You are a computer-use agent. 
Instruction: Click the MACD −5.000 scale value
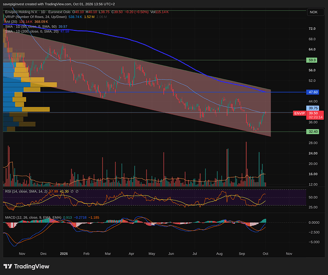(314, 242)
